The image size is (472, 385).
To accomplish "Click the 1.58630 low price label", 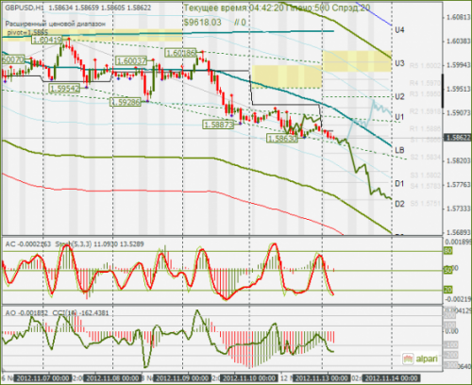I will point(282,139).
